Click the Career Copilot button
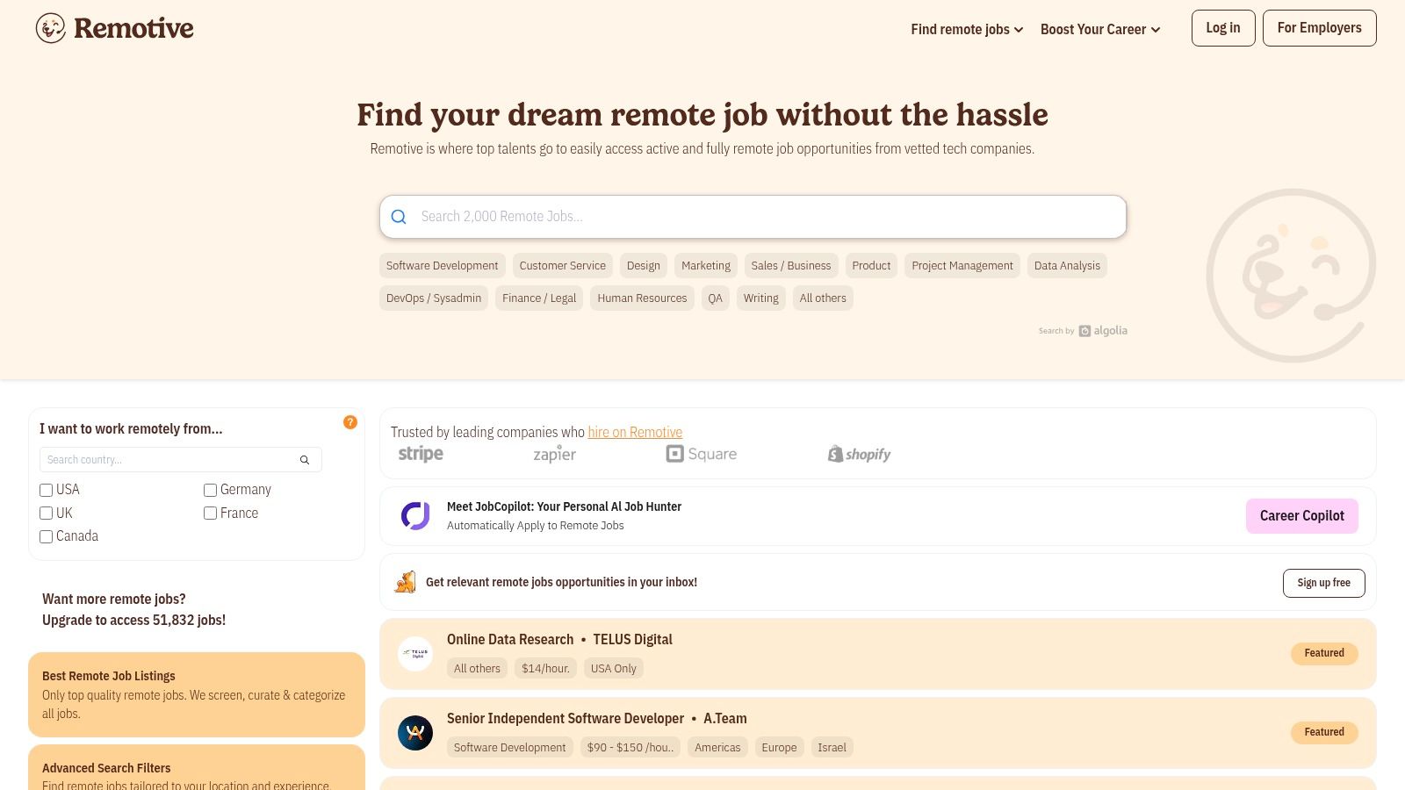 (x=1302, y=516)
